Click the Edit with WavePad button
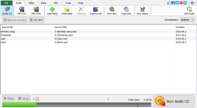The height and width of the screenshot is (108, 197). pyautogui.click(x=15, y=20)
